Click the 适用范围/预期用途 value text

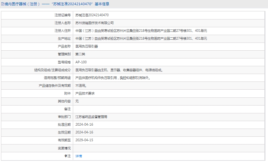(x=113, y=78)
